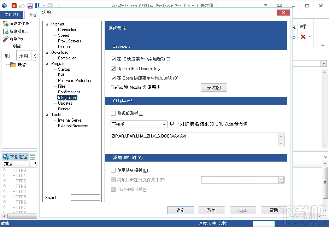Click the red stop icon near the undo arrow
The height and width of the screenshot is (227, 329).
(x=14, y=6)
